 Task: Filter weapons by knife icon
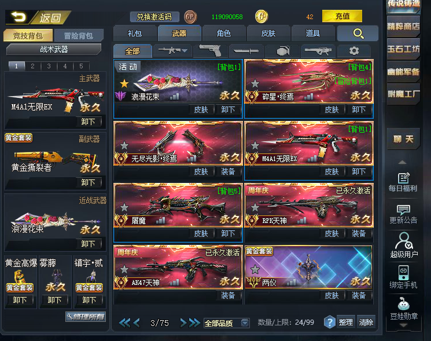(246, 51)
